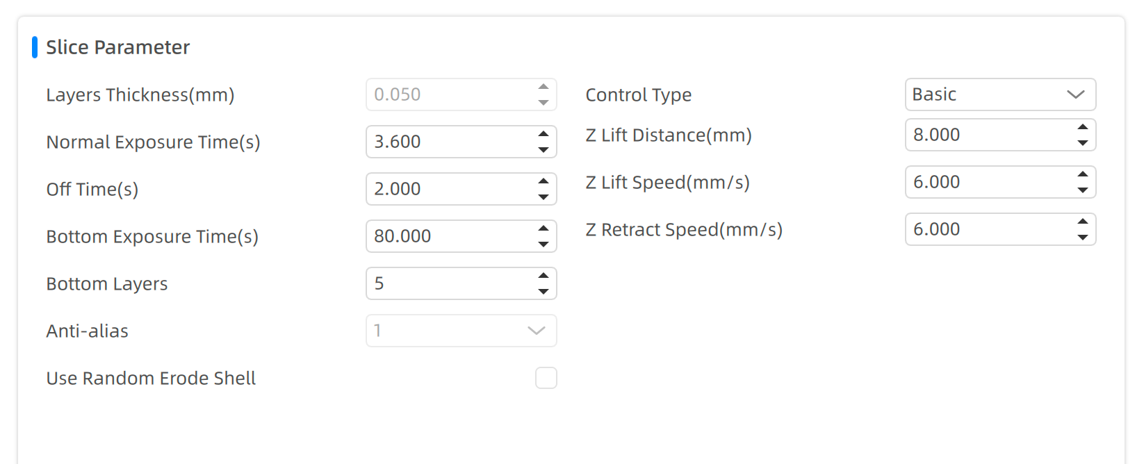Open the Control Type dropdown
Viewport: 1144px width, 464px height.
1001,94
